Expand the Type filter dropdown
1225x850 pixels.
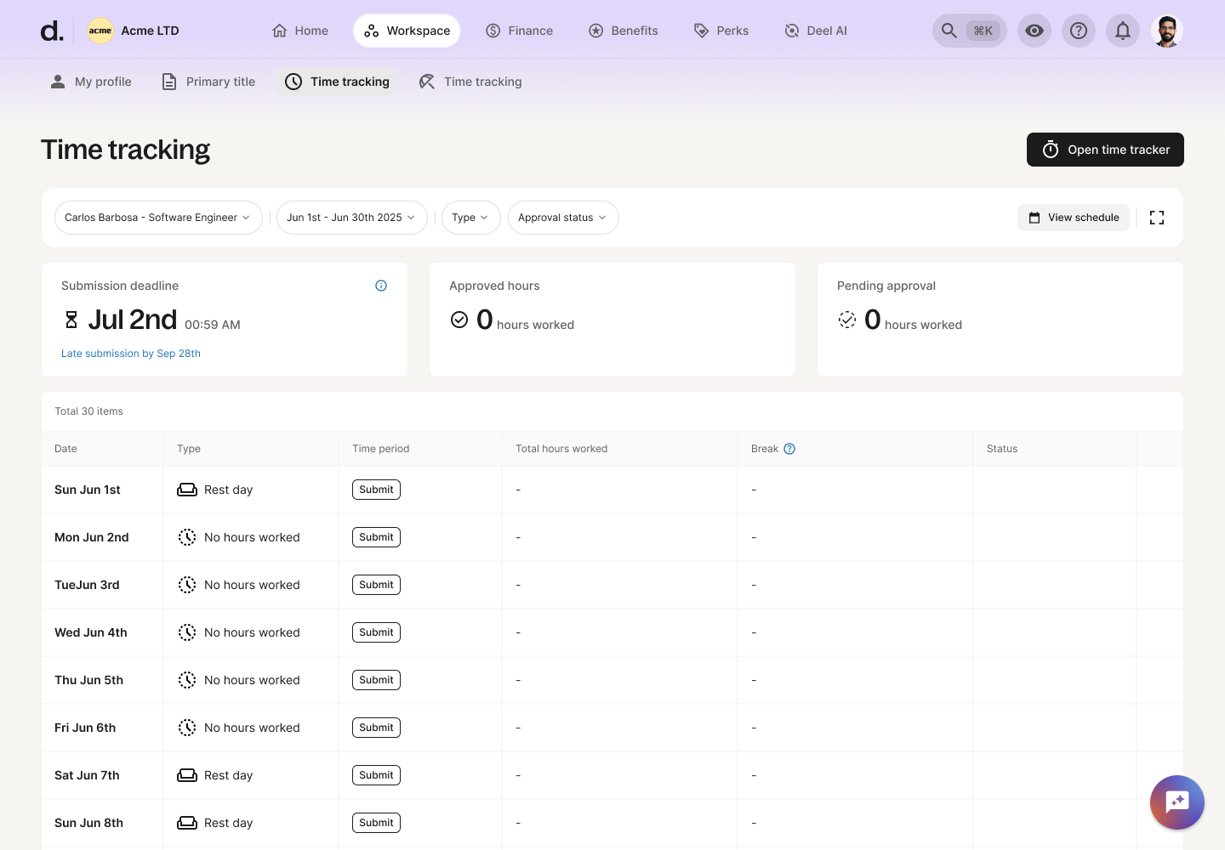click(470, 218)
